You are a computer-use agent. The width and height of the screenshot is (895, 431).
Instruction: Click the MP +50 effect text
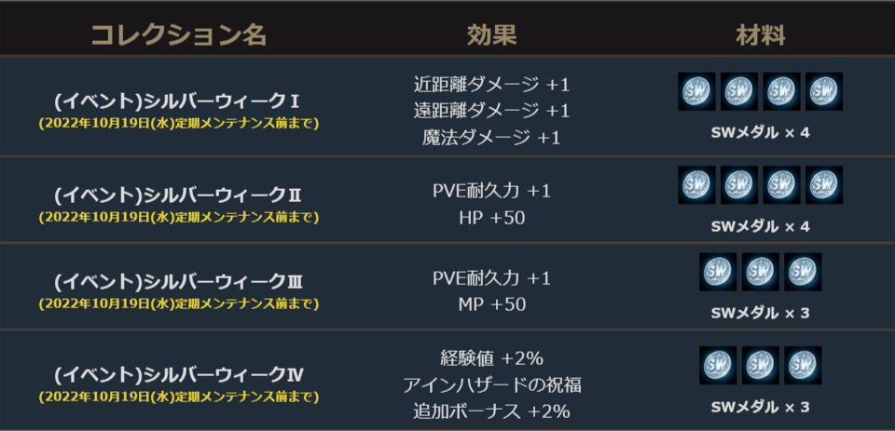tap(491, 304)
